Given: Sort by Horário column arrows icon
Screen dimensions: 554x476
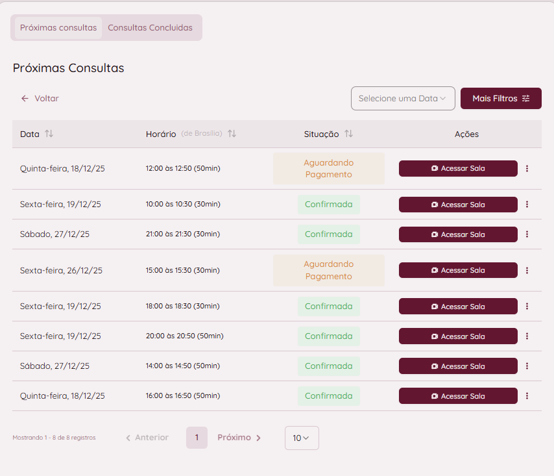Looking at the screenshot, I should 232,134.
